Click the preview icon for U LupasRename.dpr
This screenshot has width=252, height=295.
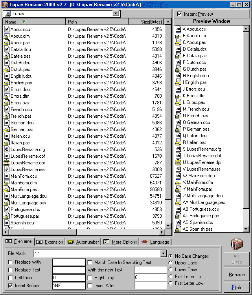pyautogui.click(x=178, y=162)
